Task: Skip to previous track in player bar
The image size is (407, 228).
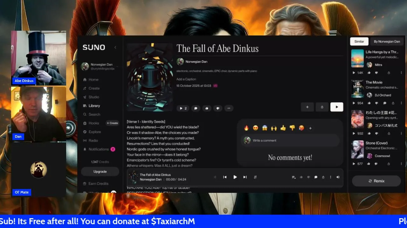Action: [225, 177]
